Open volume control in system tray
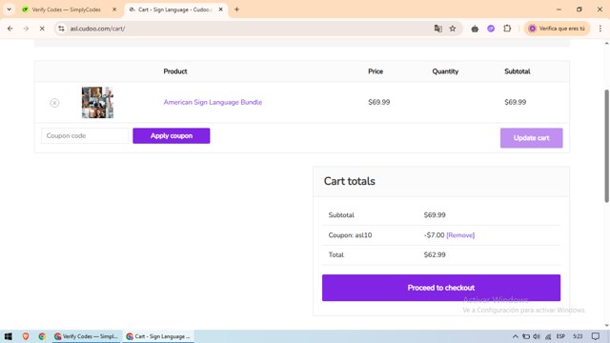This screenshot has width=610, height=343. pyautogui.click(x=537, y=336)
